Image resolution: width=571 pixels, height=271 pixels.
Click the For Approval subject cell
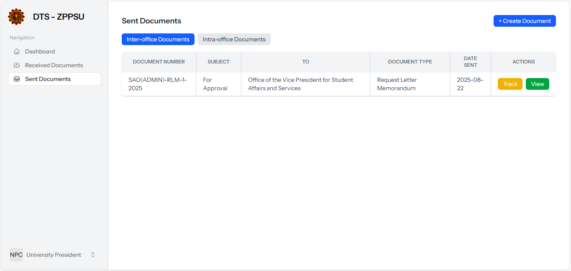tap(215, 84)
